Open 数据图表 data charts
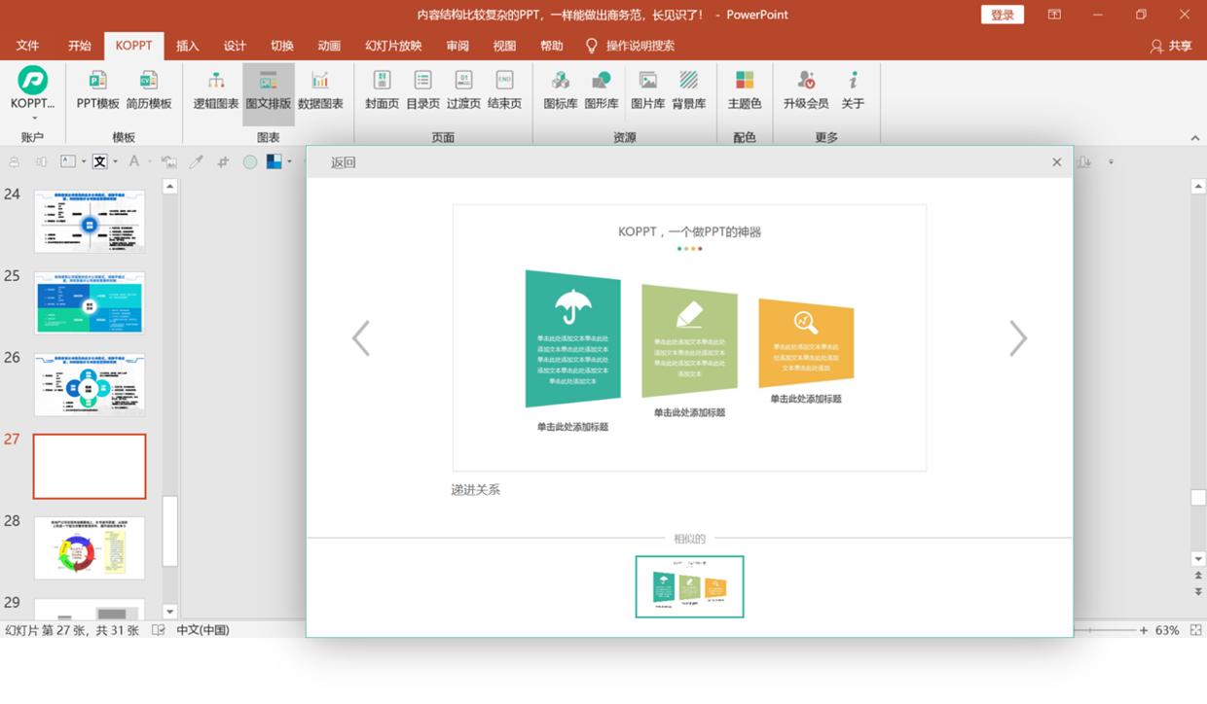Screen dimensions: 1207x704 (x=320, y=89)
